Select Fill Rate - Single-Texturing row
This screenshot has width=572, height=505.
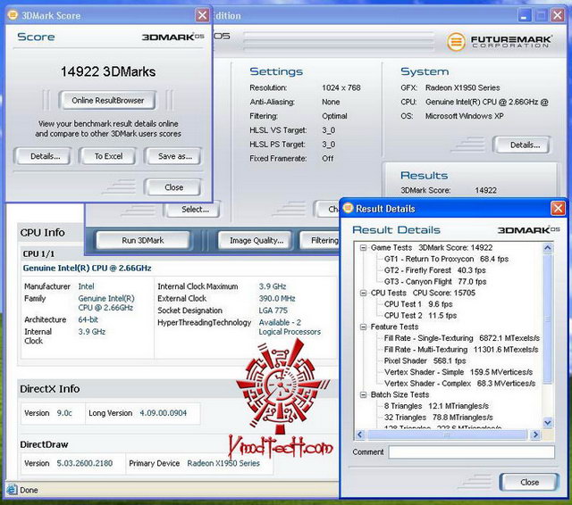462,338
